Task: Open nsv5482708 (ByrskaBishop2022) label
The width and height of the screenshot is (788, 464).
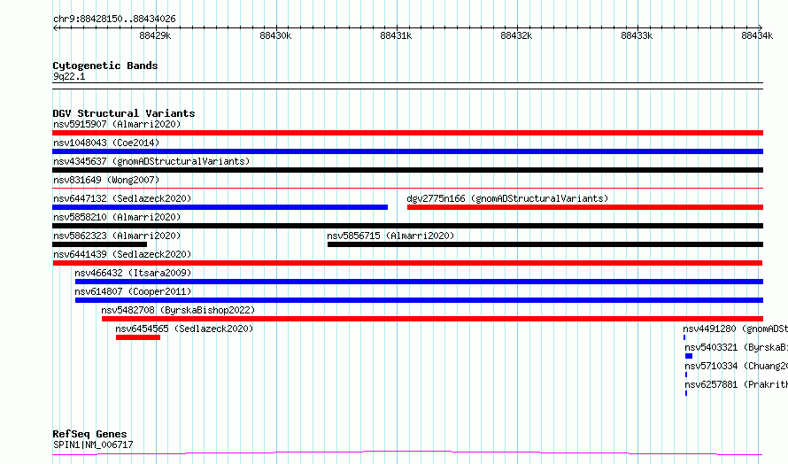Action: [178, 310]
